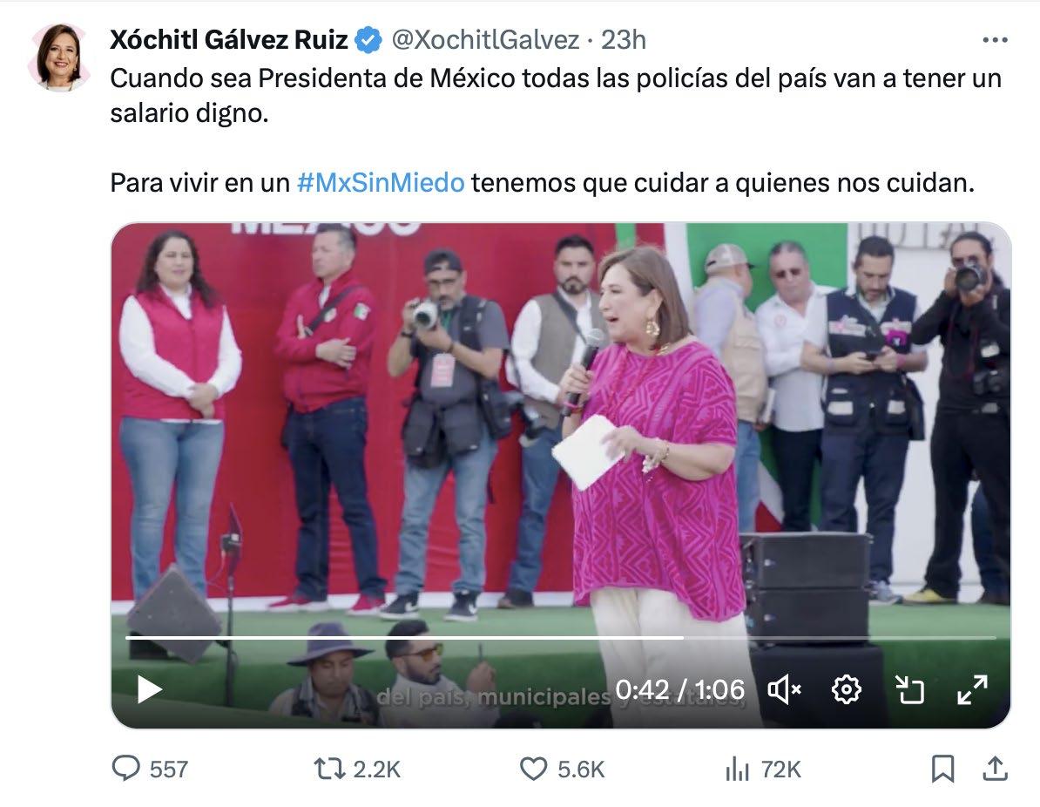Viewport: 1040px width, 807px height.
Task: View tweet analytics bar chart icon
Action: [737, 770]
